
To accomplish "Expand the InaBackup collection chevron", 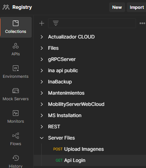I will 42,82.
